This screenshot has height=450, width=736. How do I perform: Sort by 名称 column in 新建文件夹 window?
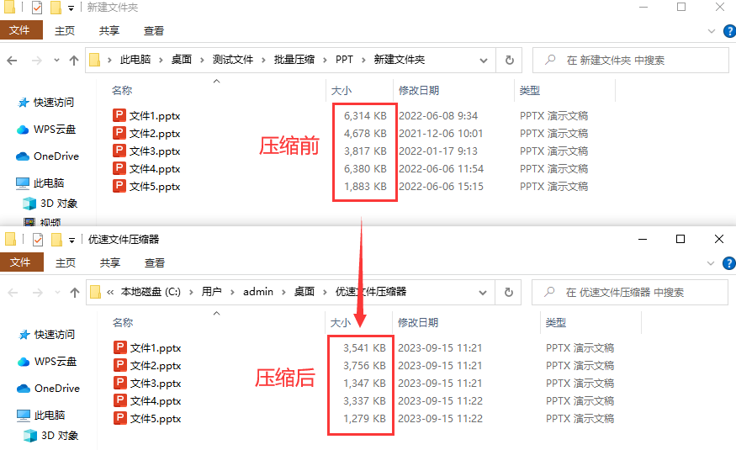coord(122,91)
